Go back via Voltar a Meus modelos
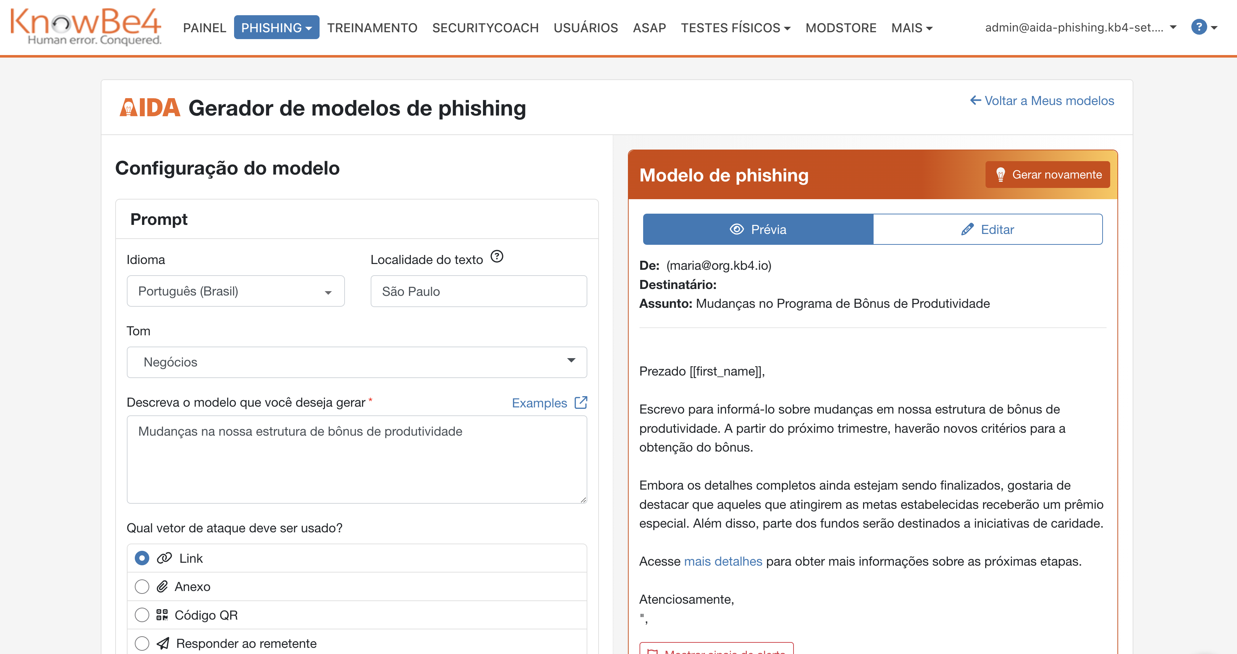The width and height of the screenshot is (1237, 654). (x=1042, y=101)
